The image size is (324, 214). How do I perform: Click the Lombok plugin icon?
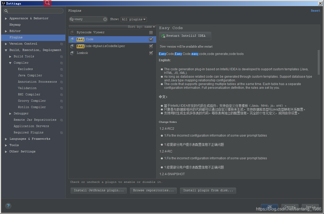tap(72, 53)
